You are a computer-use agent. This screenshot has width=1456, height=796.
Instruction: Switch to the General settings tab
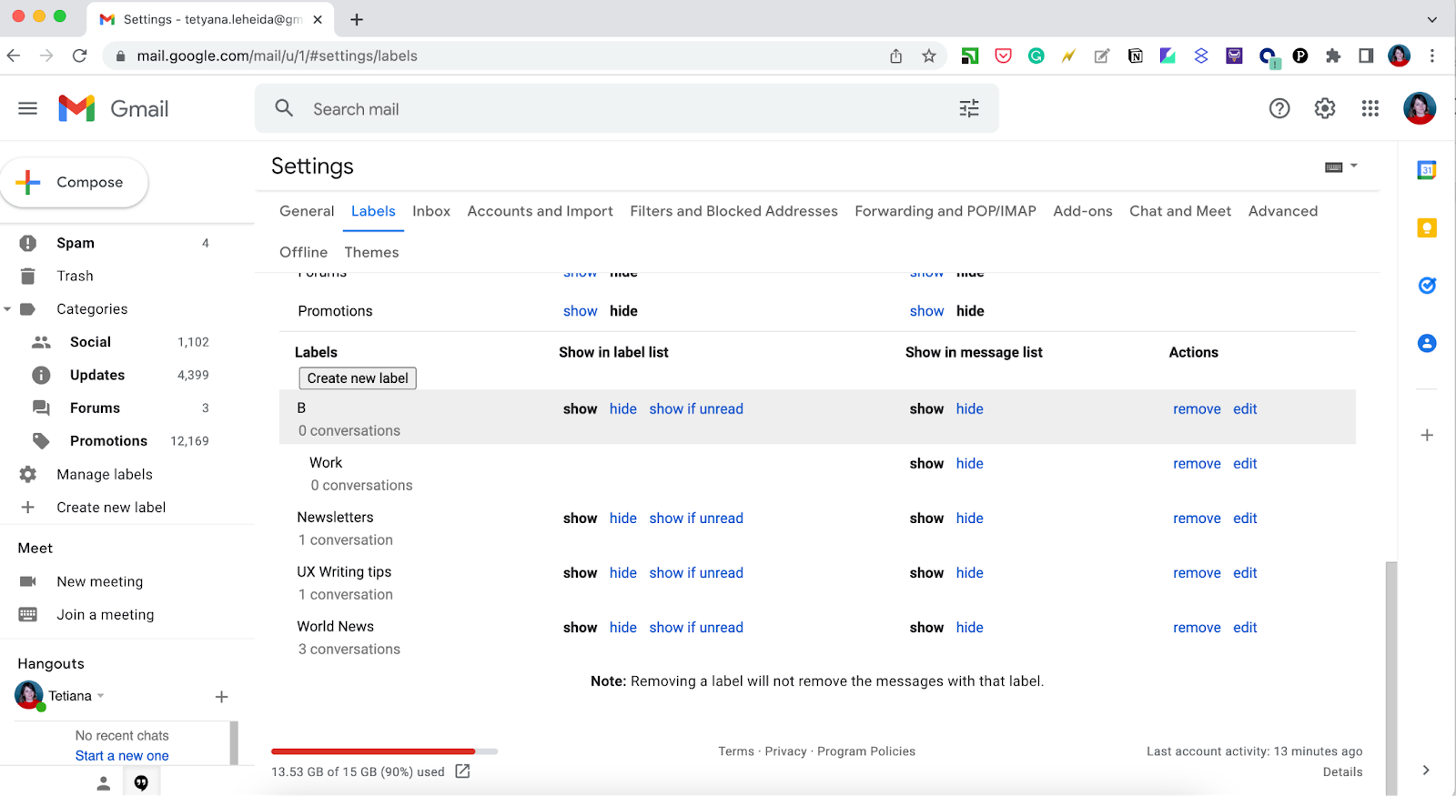[307, 211]
